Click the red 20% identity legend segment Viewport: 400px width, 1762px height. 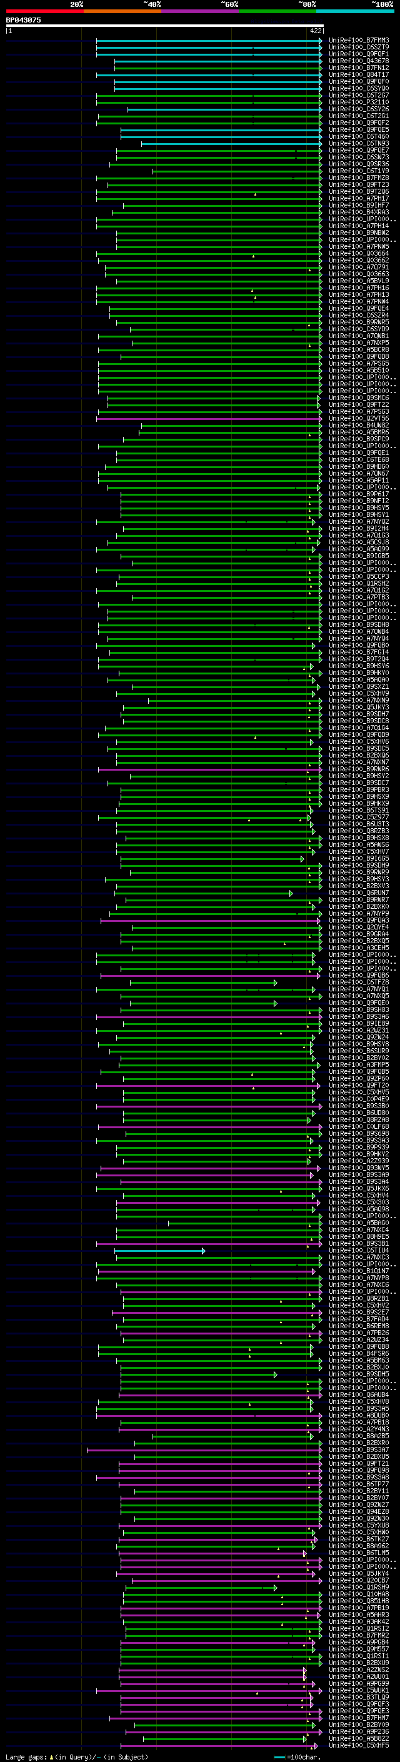point(44,11)
